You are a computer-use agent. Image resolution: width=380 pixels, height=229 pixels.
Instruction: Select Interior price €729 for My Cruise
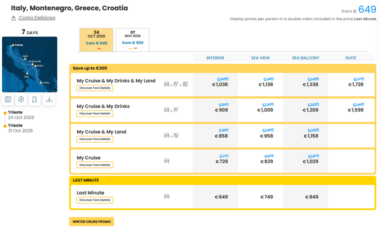click(222, 161)
